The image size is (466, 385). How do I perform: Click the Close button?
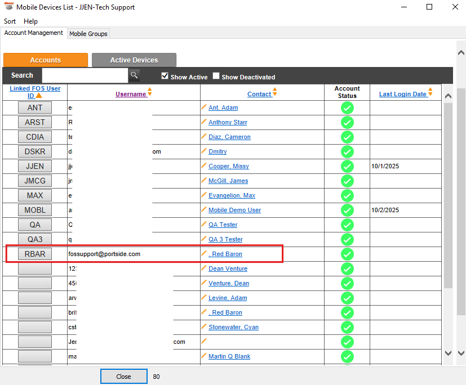point(123,377)
